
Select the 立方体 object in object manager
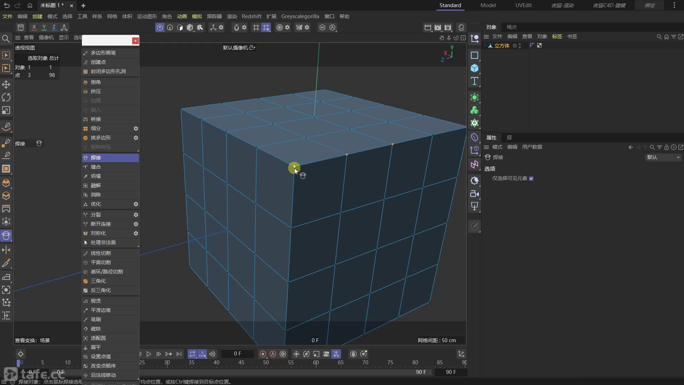(502, 46)
